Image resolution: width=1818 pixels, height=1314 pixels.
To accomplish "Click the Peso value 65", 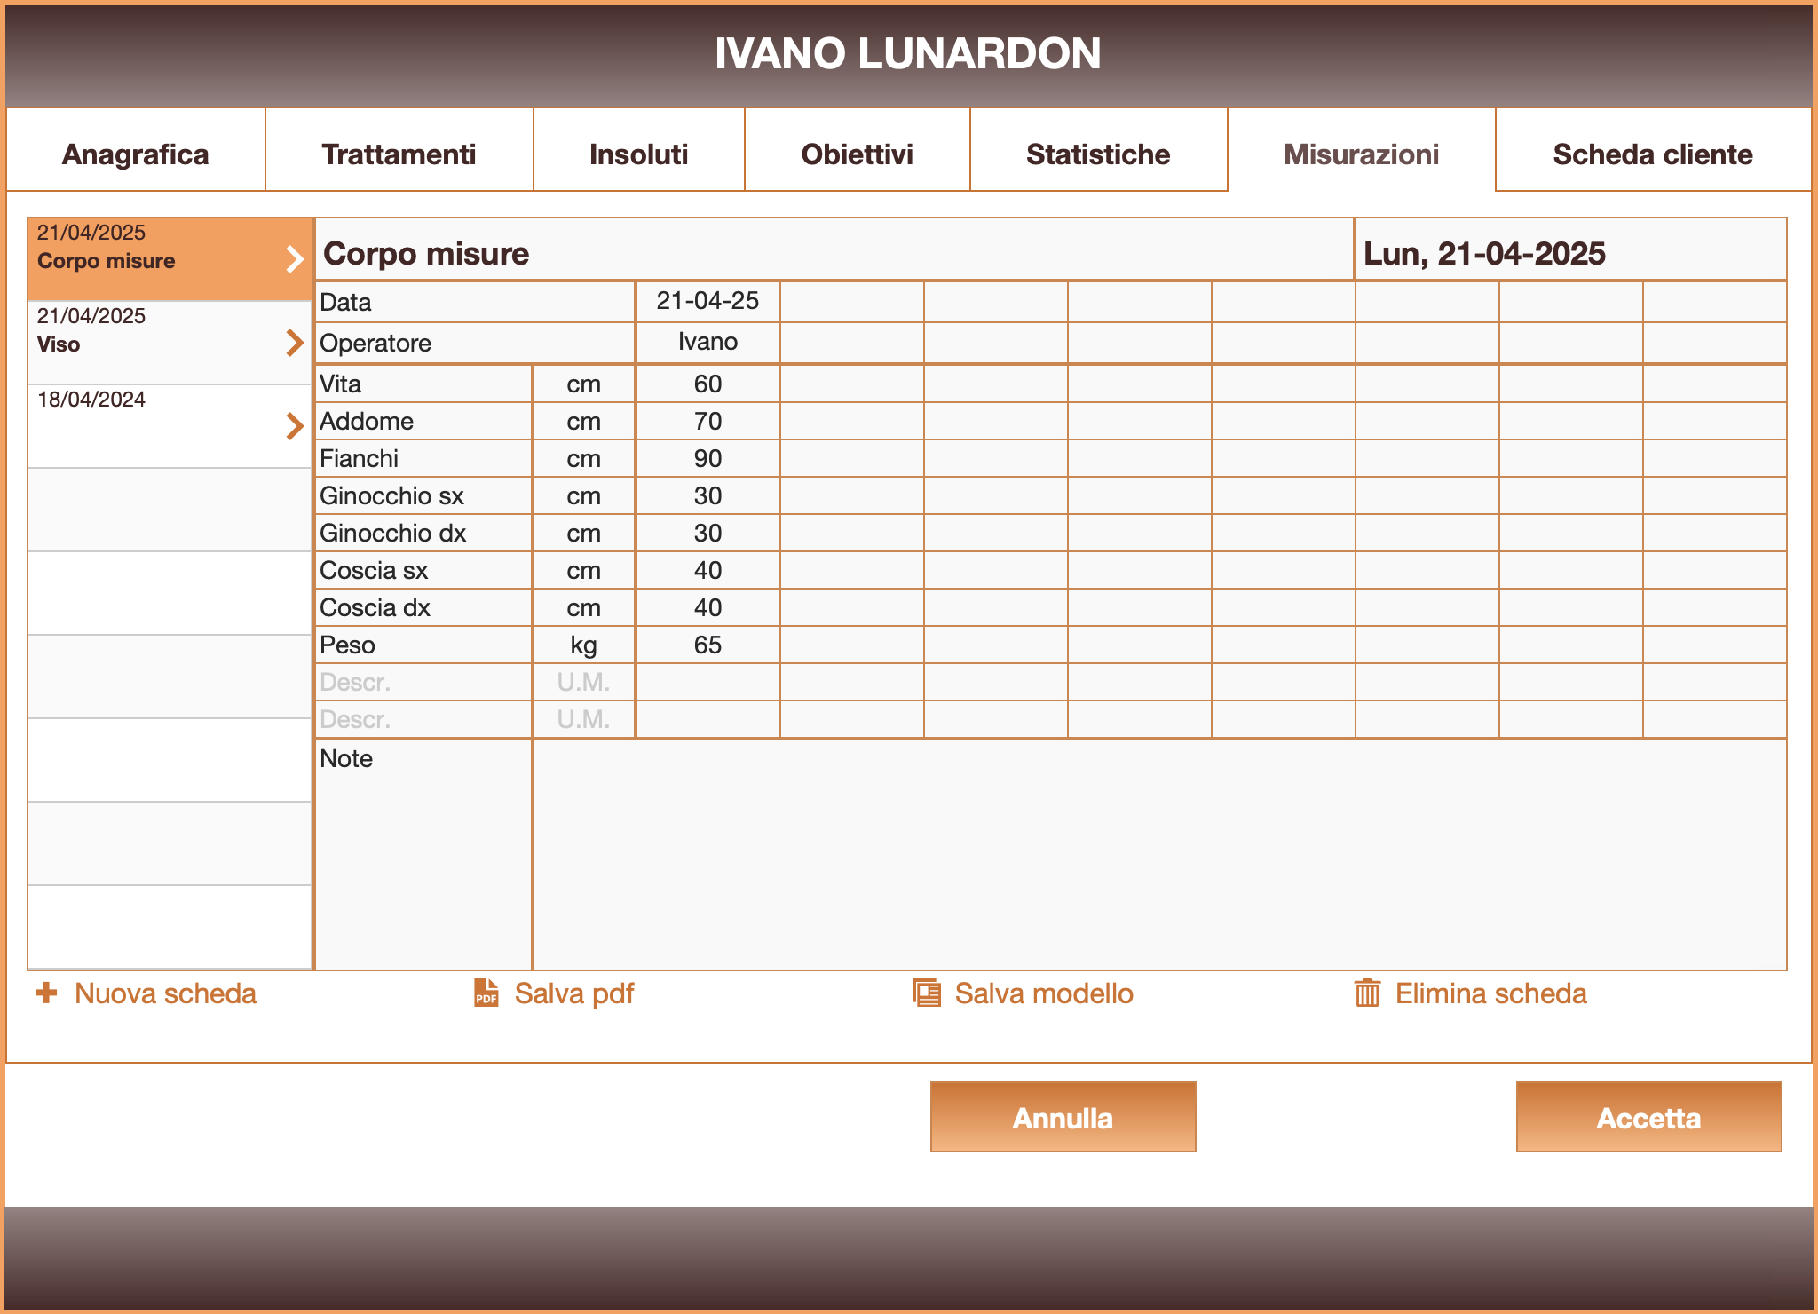I will pos(707,645).
